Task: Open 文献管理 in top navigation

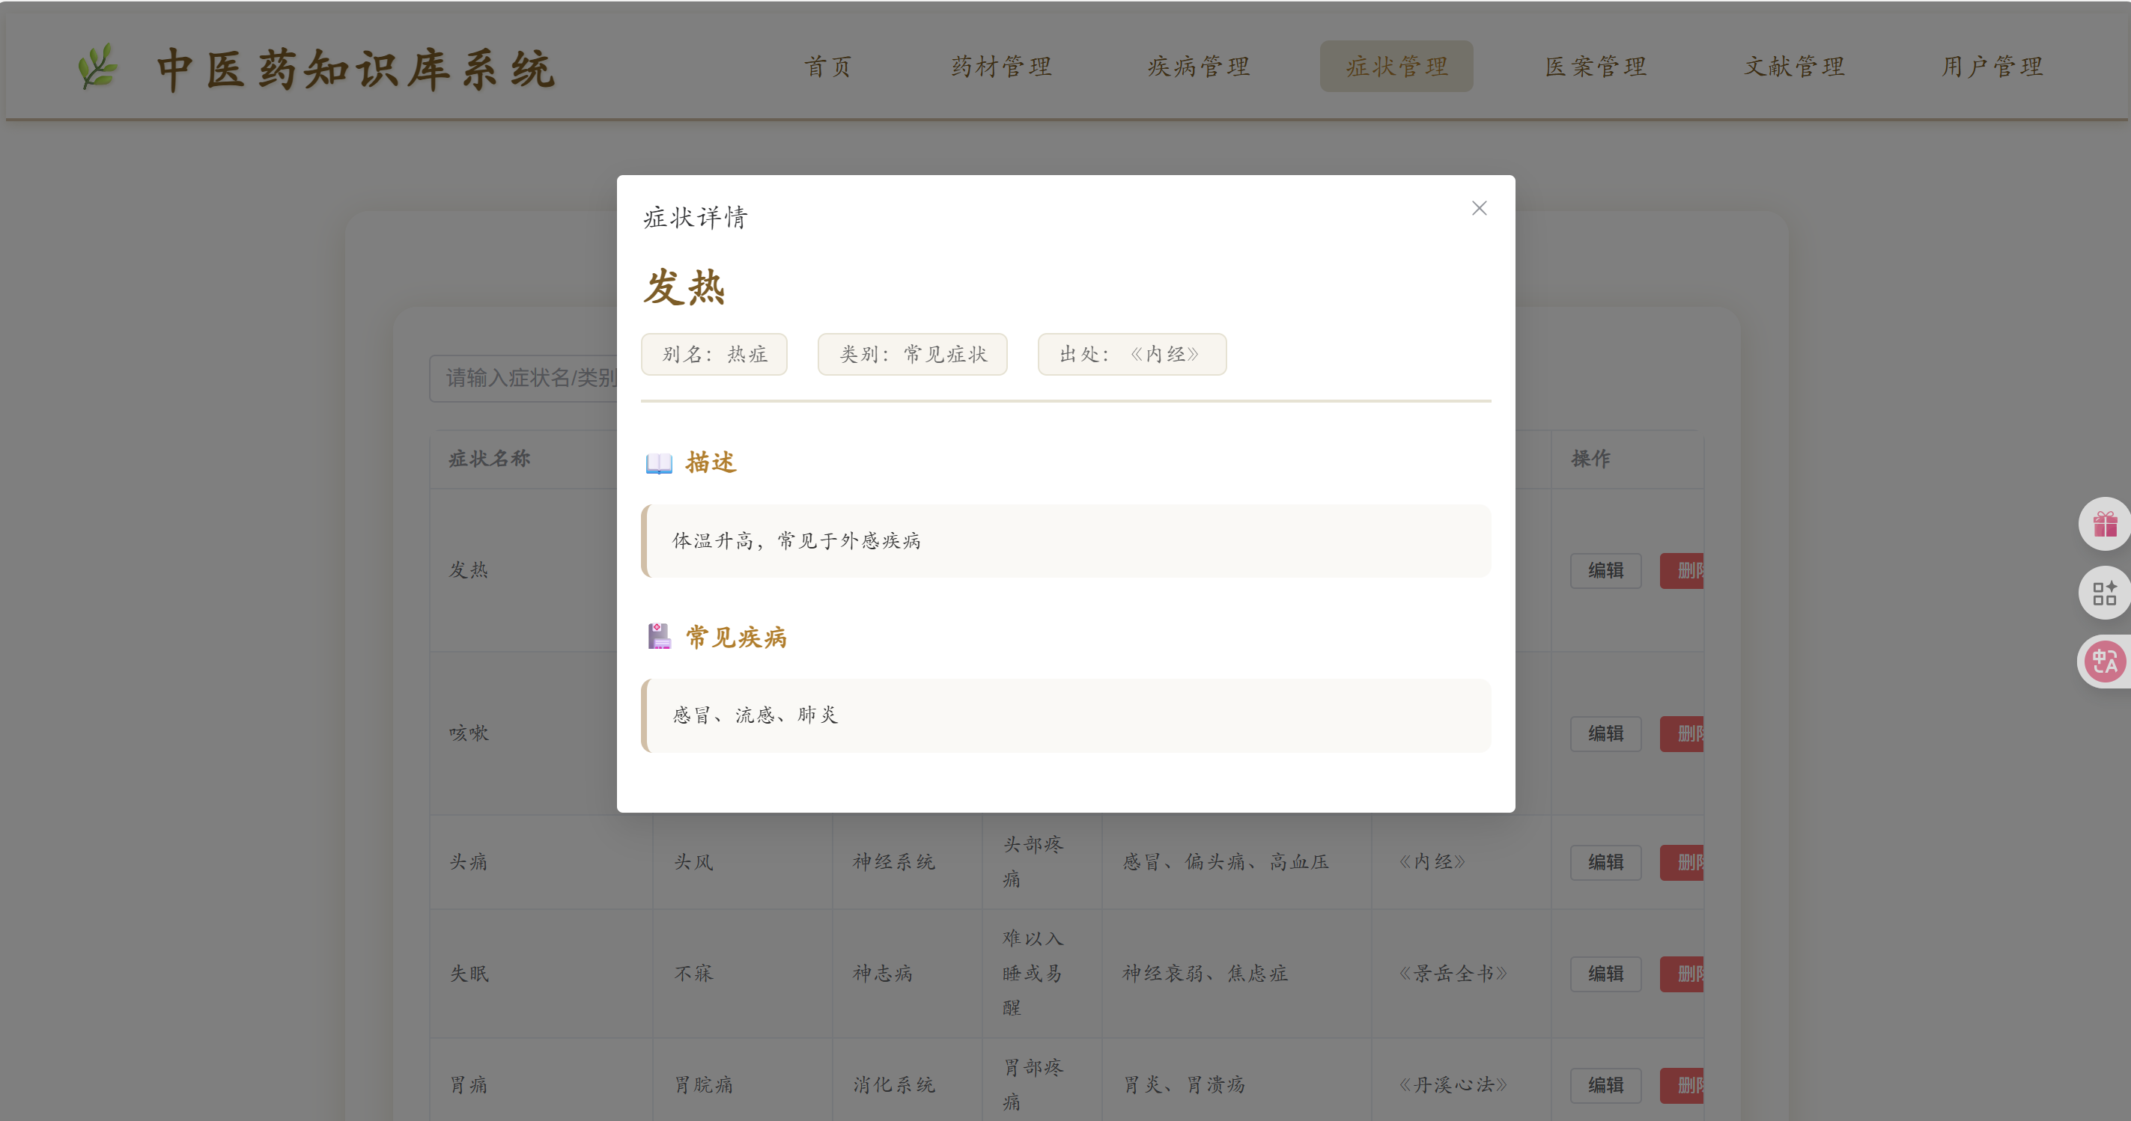Action: [x=1794, y=66]
